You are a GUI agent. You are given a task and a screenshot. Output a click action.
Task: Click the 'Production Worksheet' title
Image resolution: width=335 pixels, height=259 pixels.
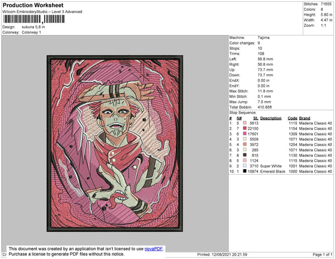(x=33, y=6)
